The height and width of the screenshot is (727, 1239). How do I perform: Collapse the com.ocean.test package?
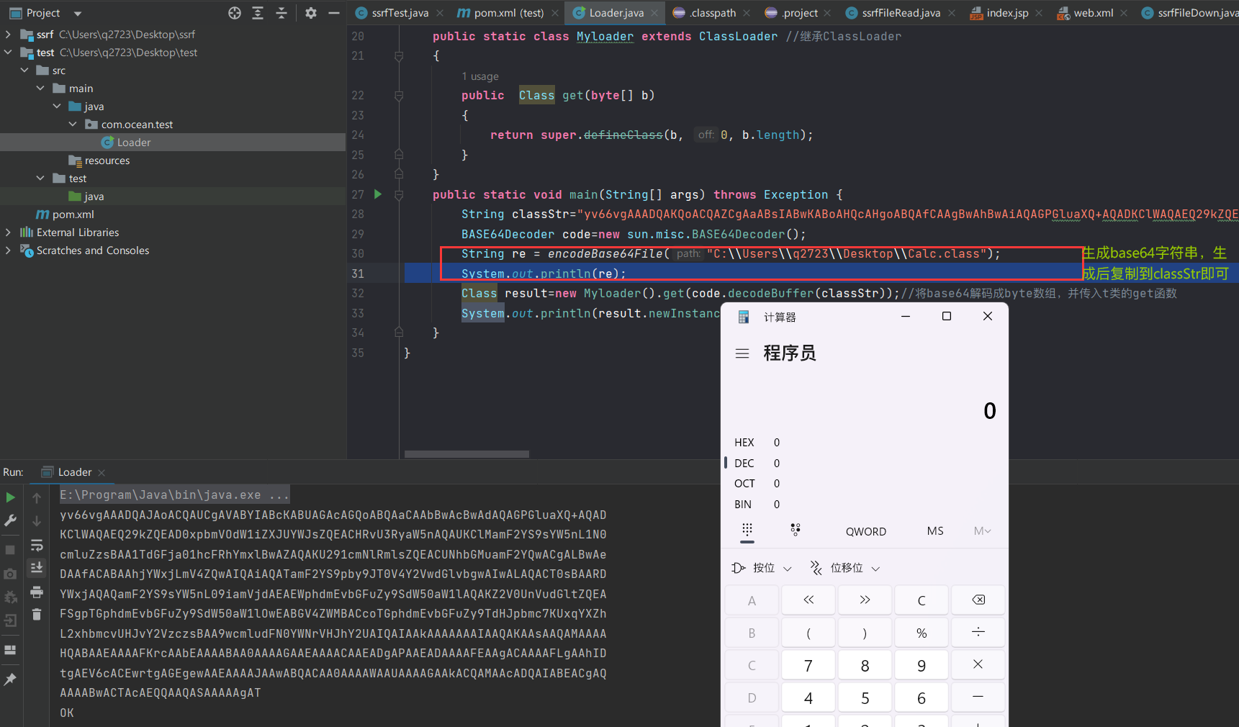pyautogui.click(x=73, y=125)
